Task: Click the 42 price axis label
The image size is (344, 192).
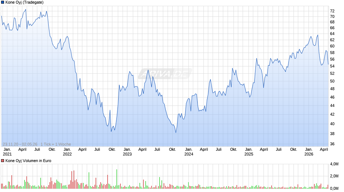Action: pos(332,115)
